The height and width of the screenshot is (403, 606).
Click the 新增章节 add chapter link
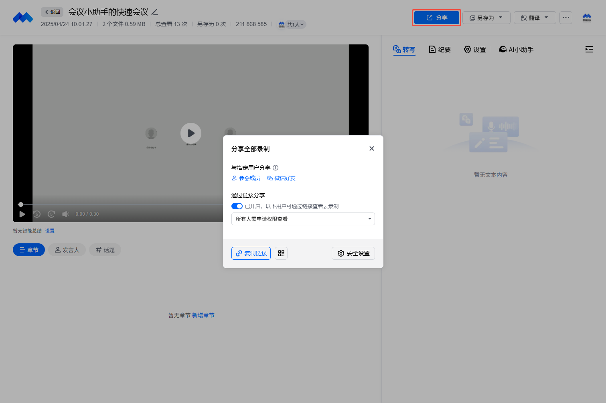pos(203,315)
